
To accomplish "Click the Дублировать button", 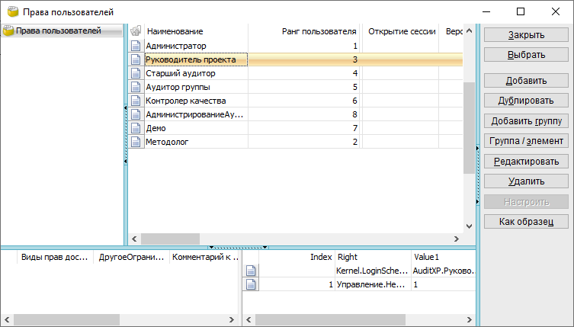I will [x=526, y=101].
